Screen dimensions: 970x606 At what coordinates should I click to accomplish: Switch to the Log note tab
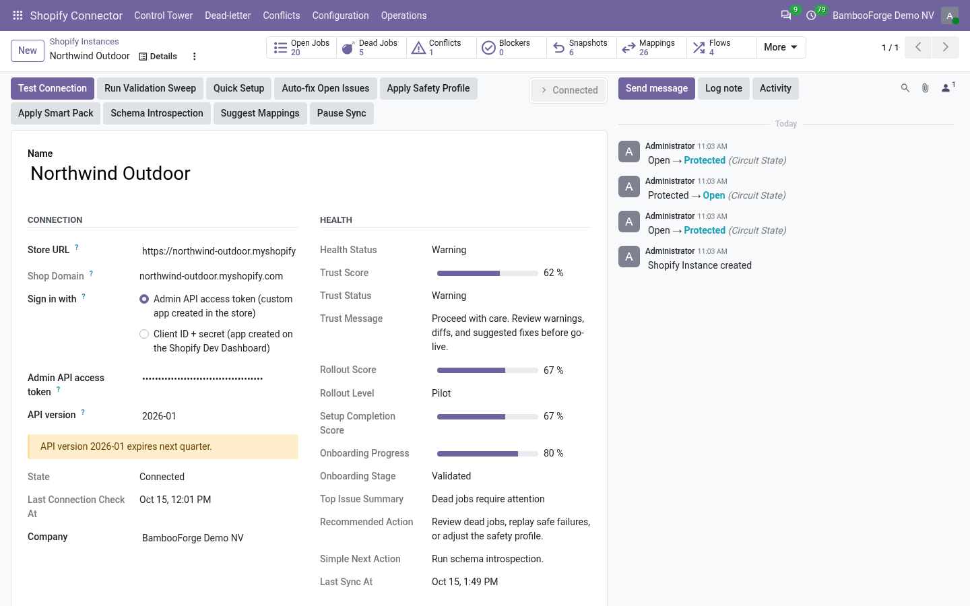tap(723, 88)
